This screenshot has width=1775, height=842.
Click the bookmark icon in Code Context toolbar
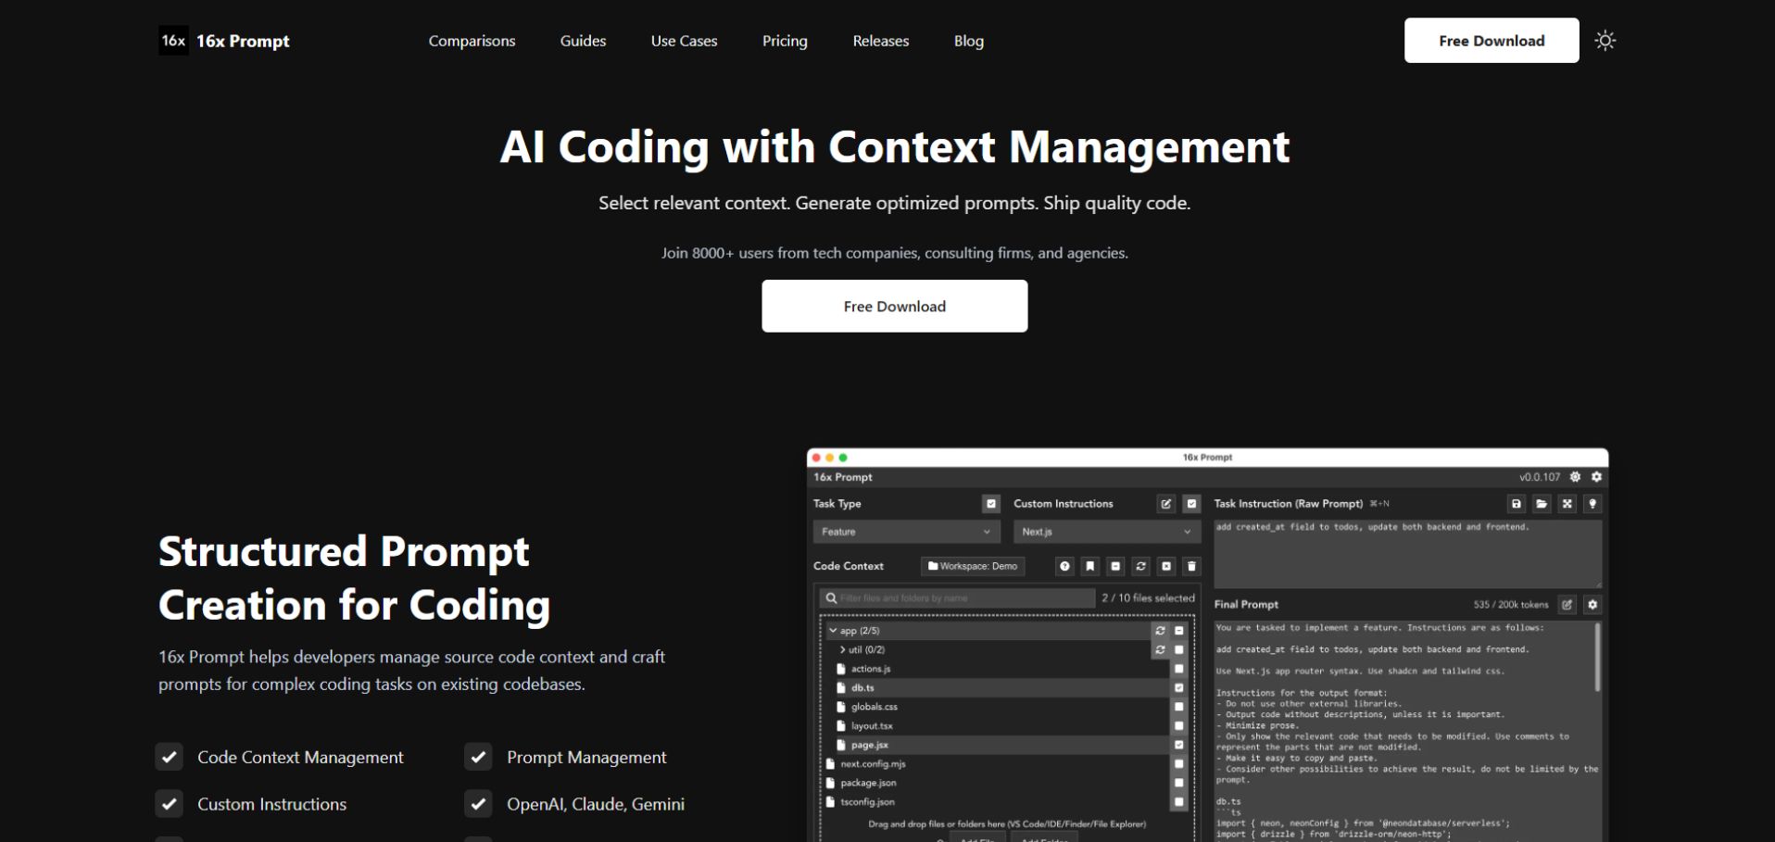click(x=1090, y=566)
